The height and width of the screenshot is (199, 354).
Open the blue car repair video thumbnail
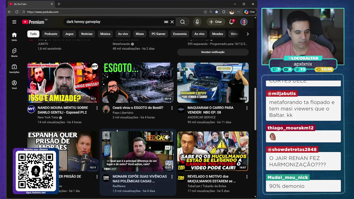213,83
